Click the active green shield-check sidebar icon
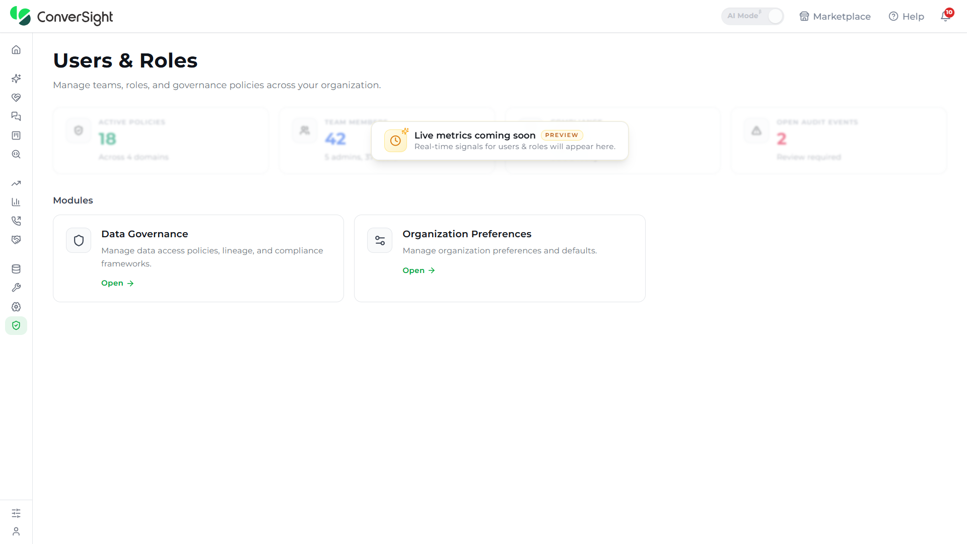The image size is (967, 544). tap(16, 325)
